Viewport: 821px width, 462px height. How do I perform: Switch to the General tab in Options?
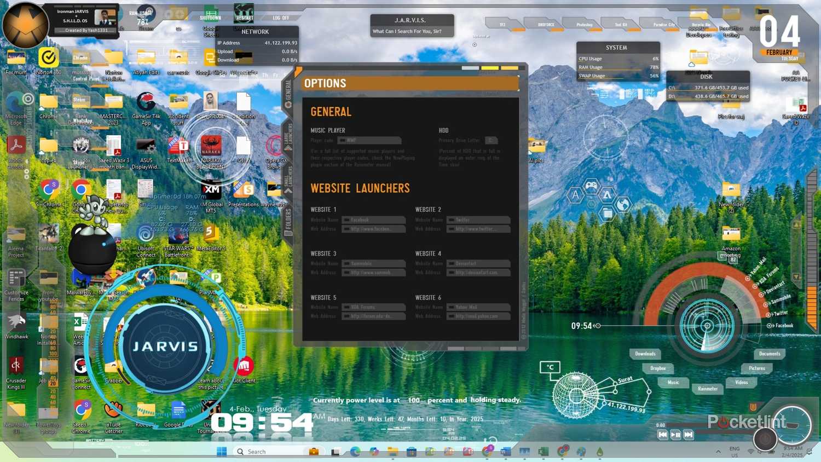pos(288,94)
